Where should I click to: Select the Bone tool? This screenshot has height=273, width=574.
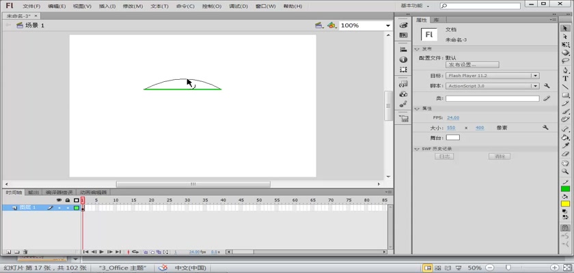click(565, 130)
